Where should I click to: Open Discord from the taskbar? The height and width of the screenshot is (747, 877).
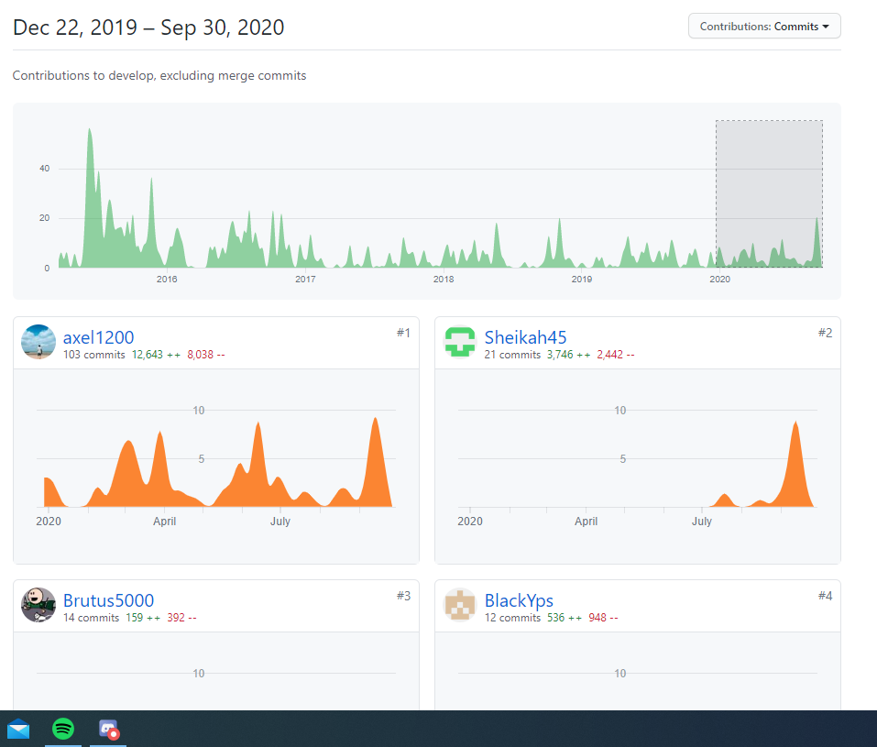tap(108, 729)
